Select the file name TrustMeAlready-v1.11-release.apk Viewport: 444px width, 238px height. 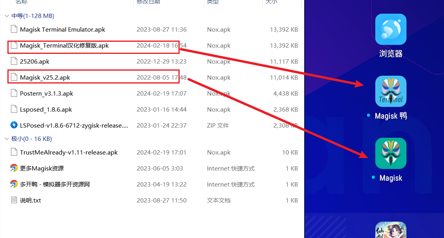pos(69,152)
